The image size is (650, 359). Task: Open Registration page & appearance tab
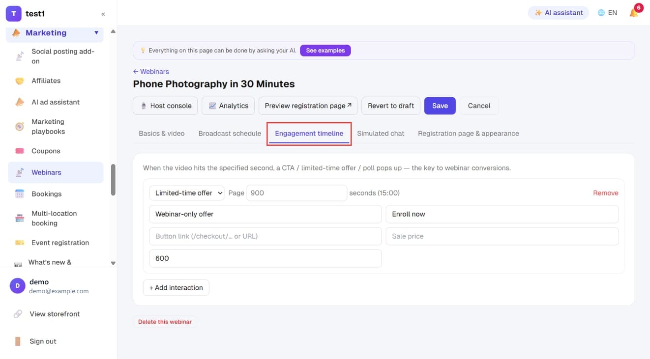[x=468, y=134]
